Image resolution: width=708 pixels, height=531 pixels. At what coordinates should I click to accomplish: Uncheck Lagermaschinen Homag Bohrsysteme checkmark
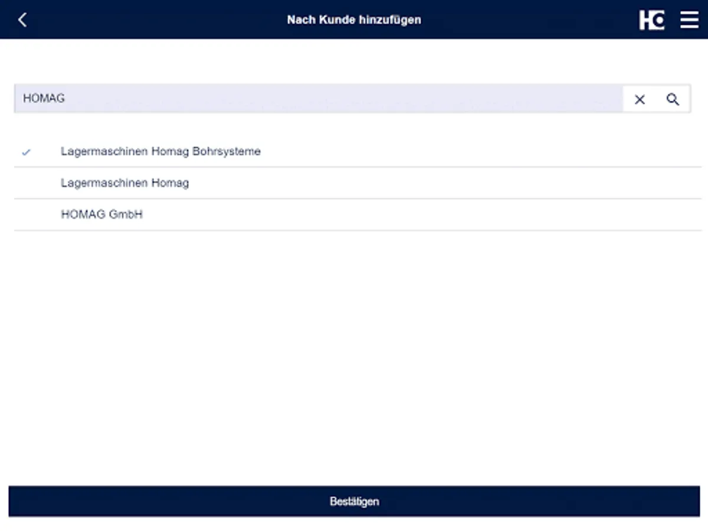pyautogui.click(x=26, y=152)
